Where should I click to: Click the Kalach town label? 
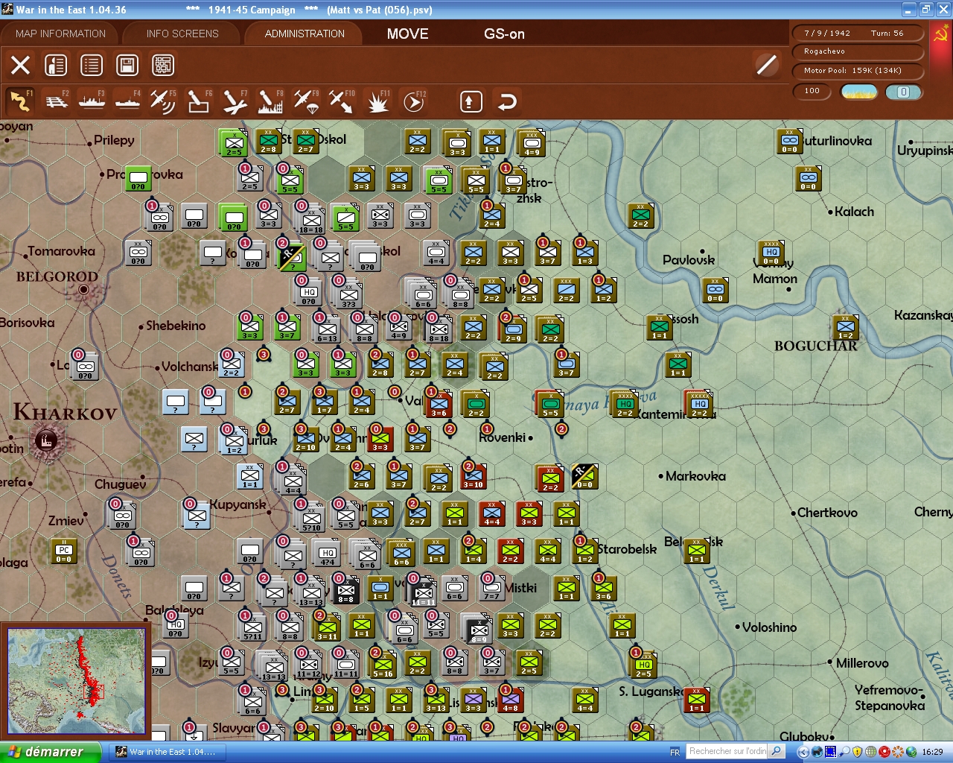854,212
